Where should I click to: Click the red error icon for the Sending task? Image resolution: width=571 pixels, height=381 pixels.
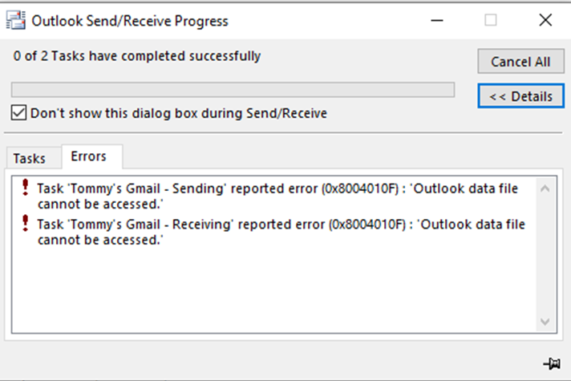[x=25, y=189]
